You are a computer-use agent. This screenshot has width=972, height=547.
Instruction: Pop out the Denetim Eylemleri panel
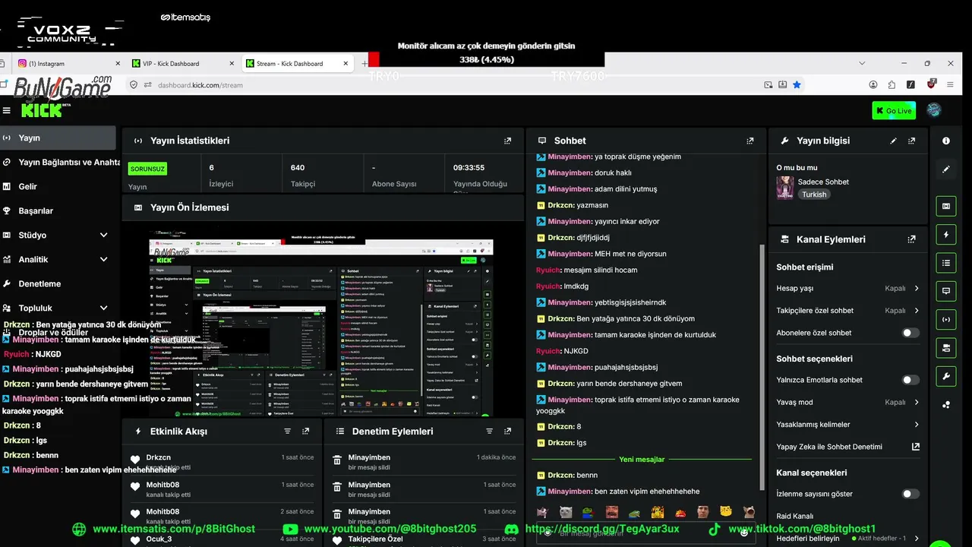pyautogui.click(x=508, y=432)
